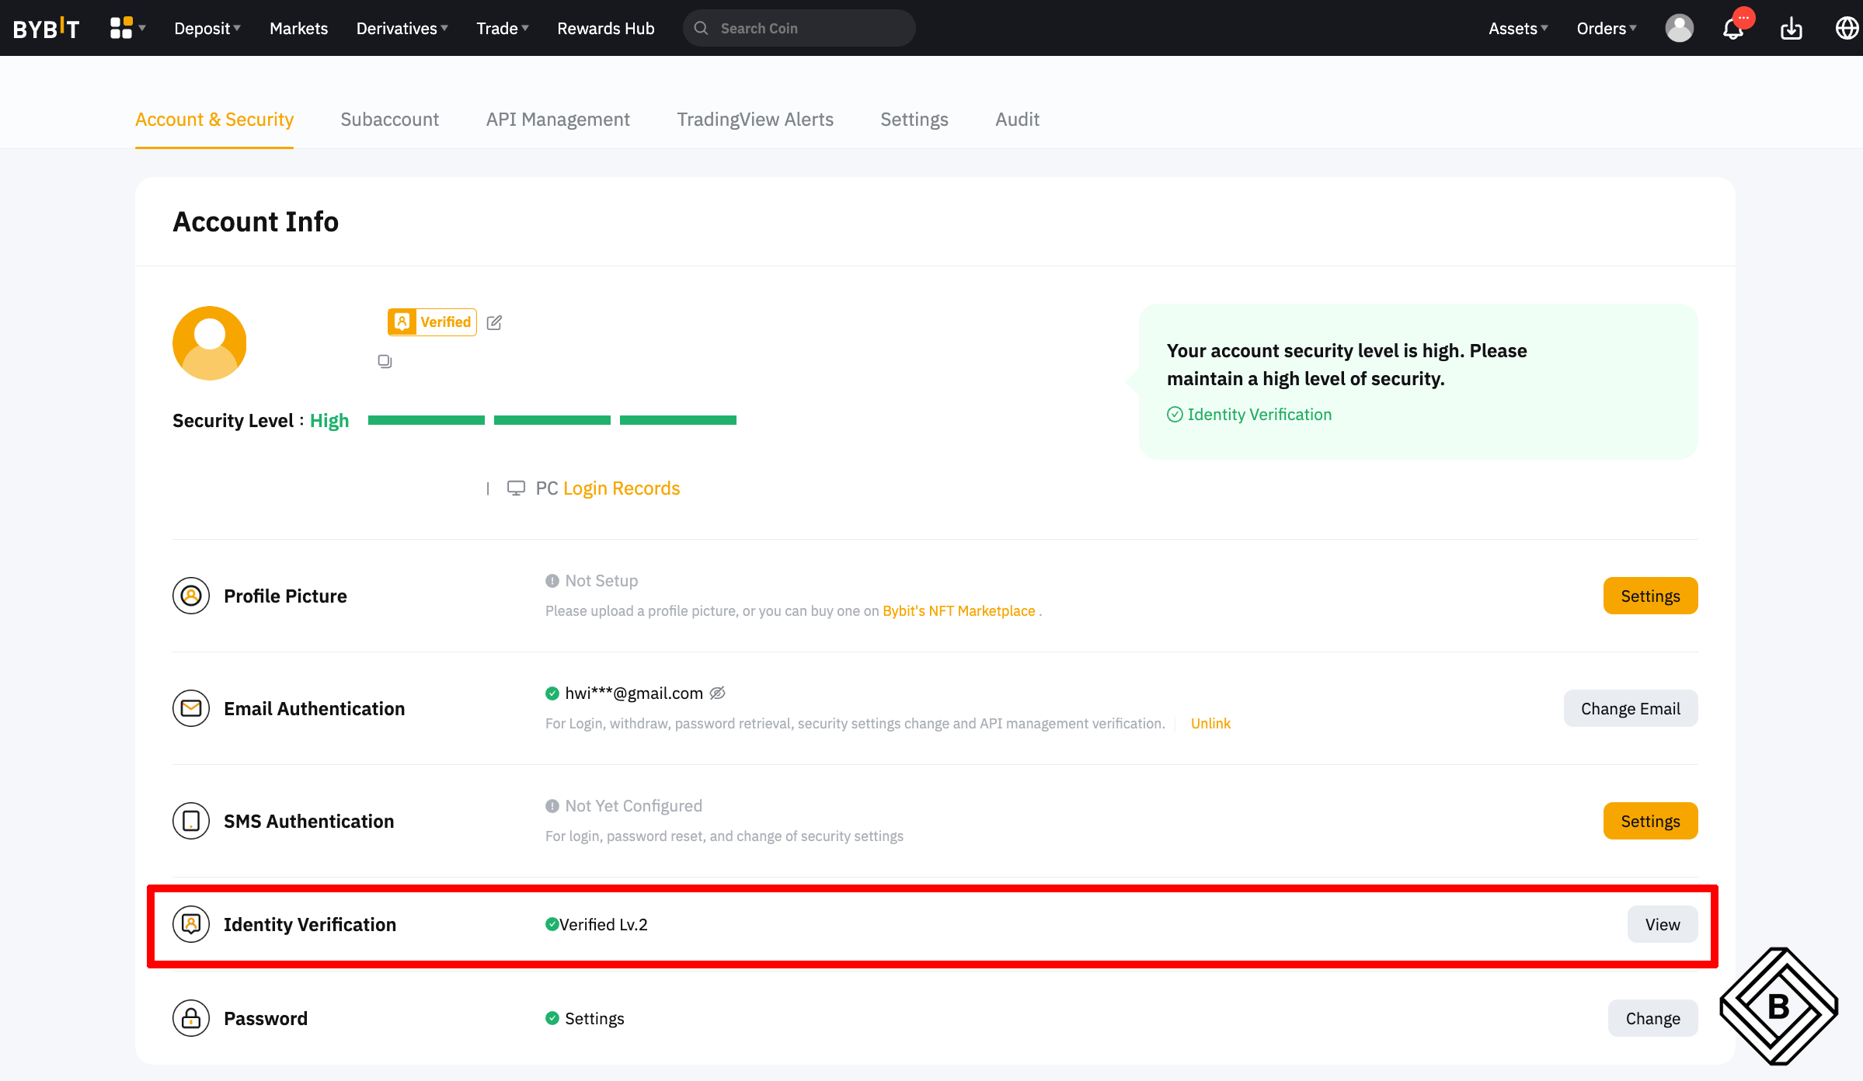The height and width of the screenshot is (1081, 1863).
Task: Click Change Email button
Action: click(1630, 708)
